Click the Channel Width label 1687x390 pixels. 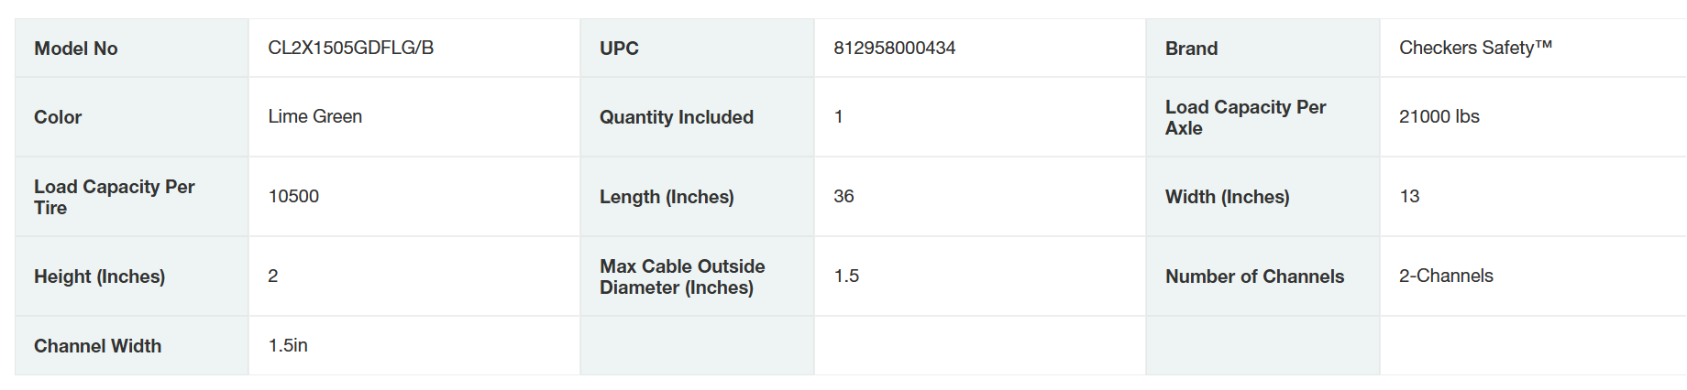point(97,346)
